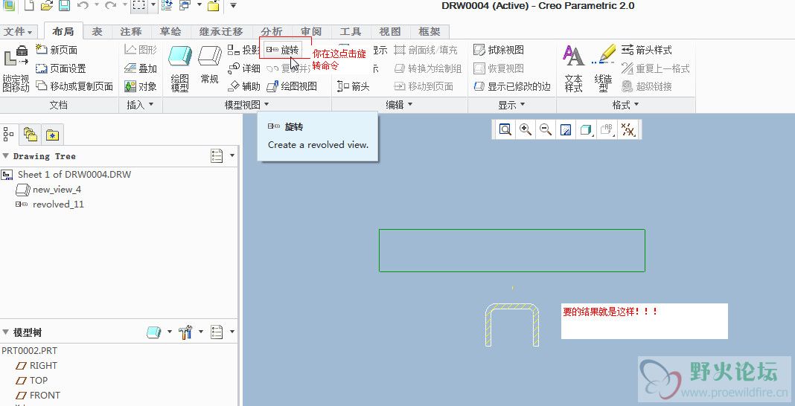Switch to the 注释 (Annotate) ribbon tab
The image size is (795, 406).
pyautogui.click(x=131, y=31)
